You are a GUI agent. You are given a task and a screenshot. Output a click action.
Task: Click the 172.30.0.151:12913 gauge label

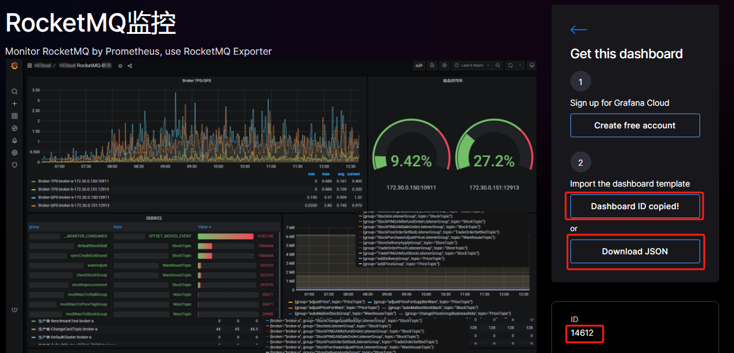pyautogui.click(x=494, y=187)
